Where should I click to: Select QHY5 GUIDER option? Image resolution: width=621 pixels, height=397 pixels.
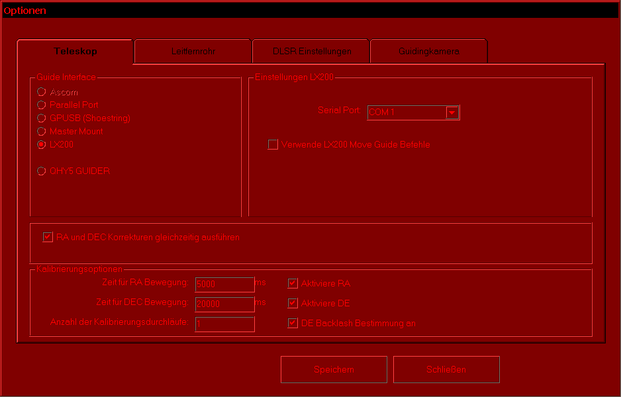click(42, 171)
